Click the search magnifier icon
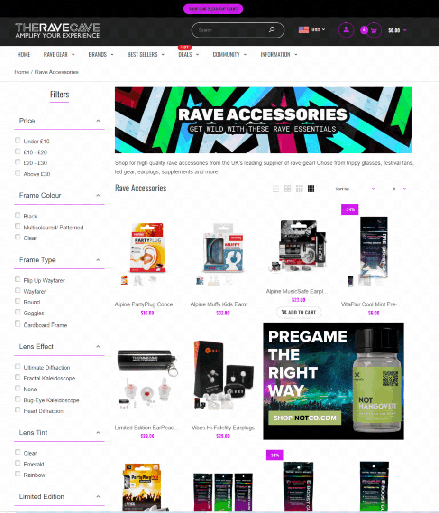Image resolution: width=439 pixels, height=513 pixels. 272,30
